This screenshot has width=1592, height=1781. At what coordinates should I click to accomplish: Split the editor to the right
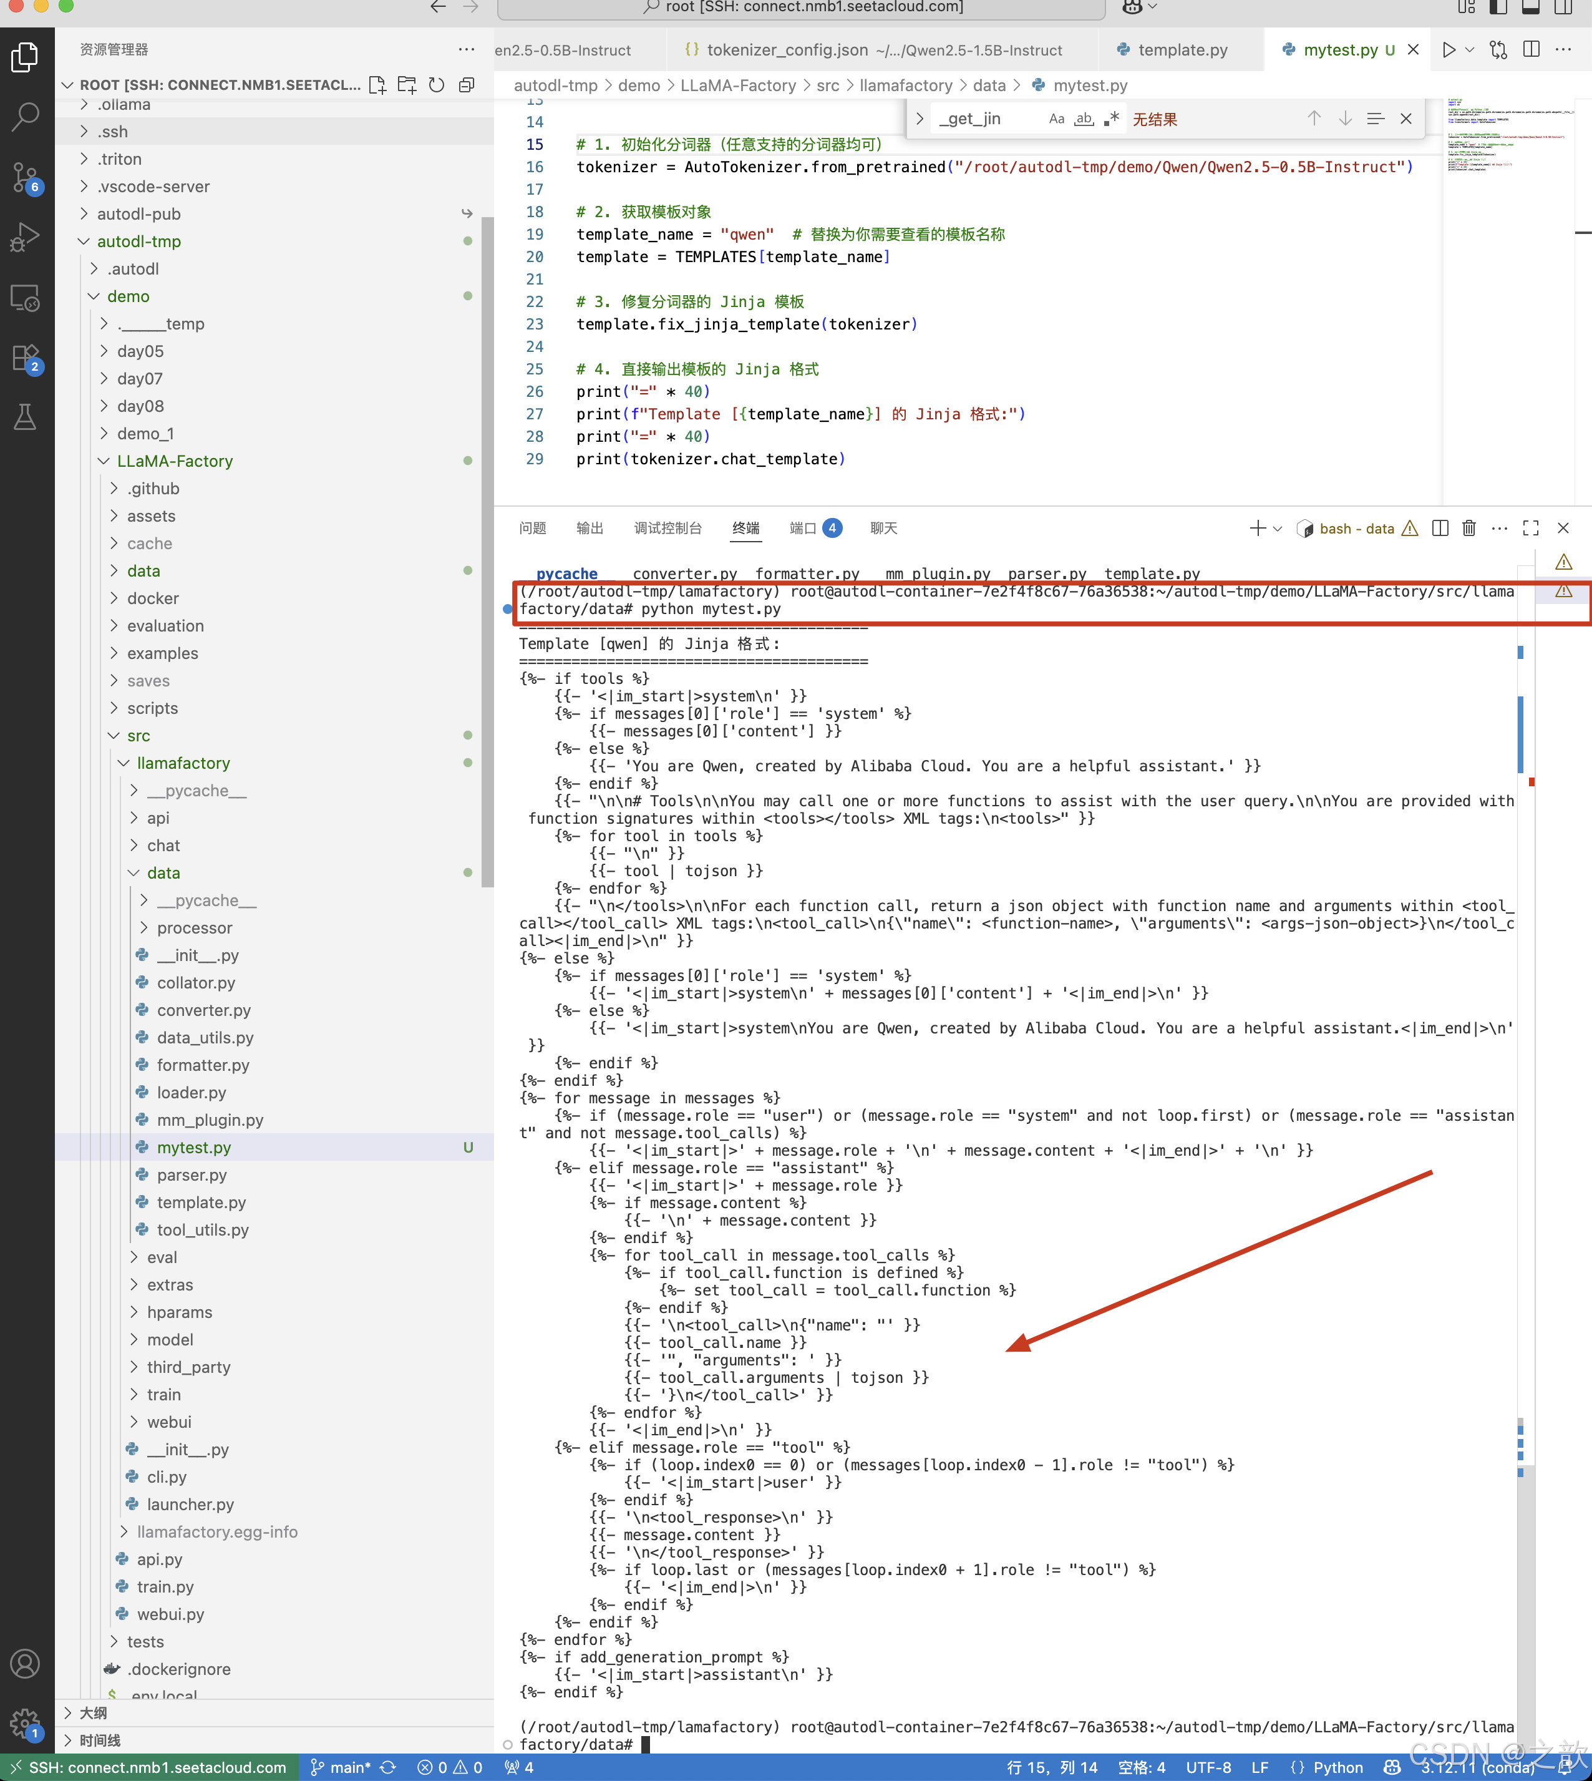[x=1531, y=50]
